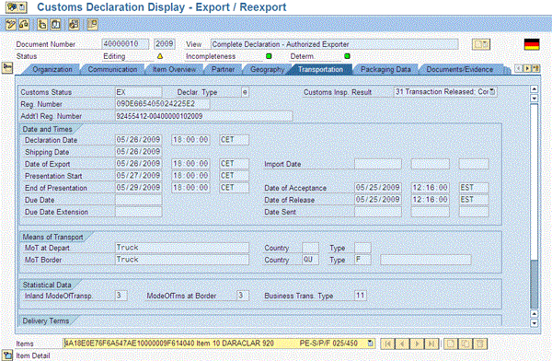This screenshot has width=552, height=361.
Task: Show tab list using tab menu icon
Action: point(535,69)
